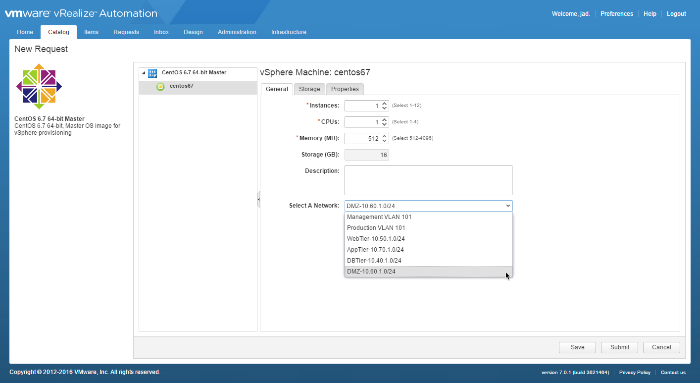This screenshot has height=383, width=700.
Task: Collapse the CentOS 6.7 64-bit Master tree node
Action: click(x=144, y=73)
